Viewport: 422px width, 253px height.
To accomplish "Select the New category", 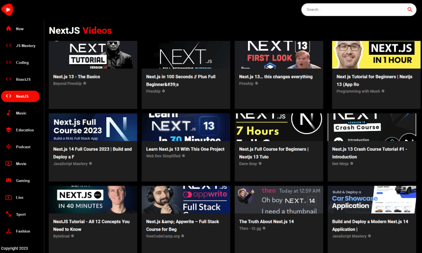I will pyautogui.click(x=20, y=29).
